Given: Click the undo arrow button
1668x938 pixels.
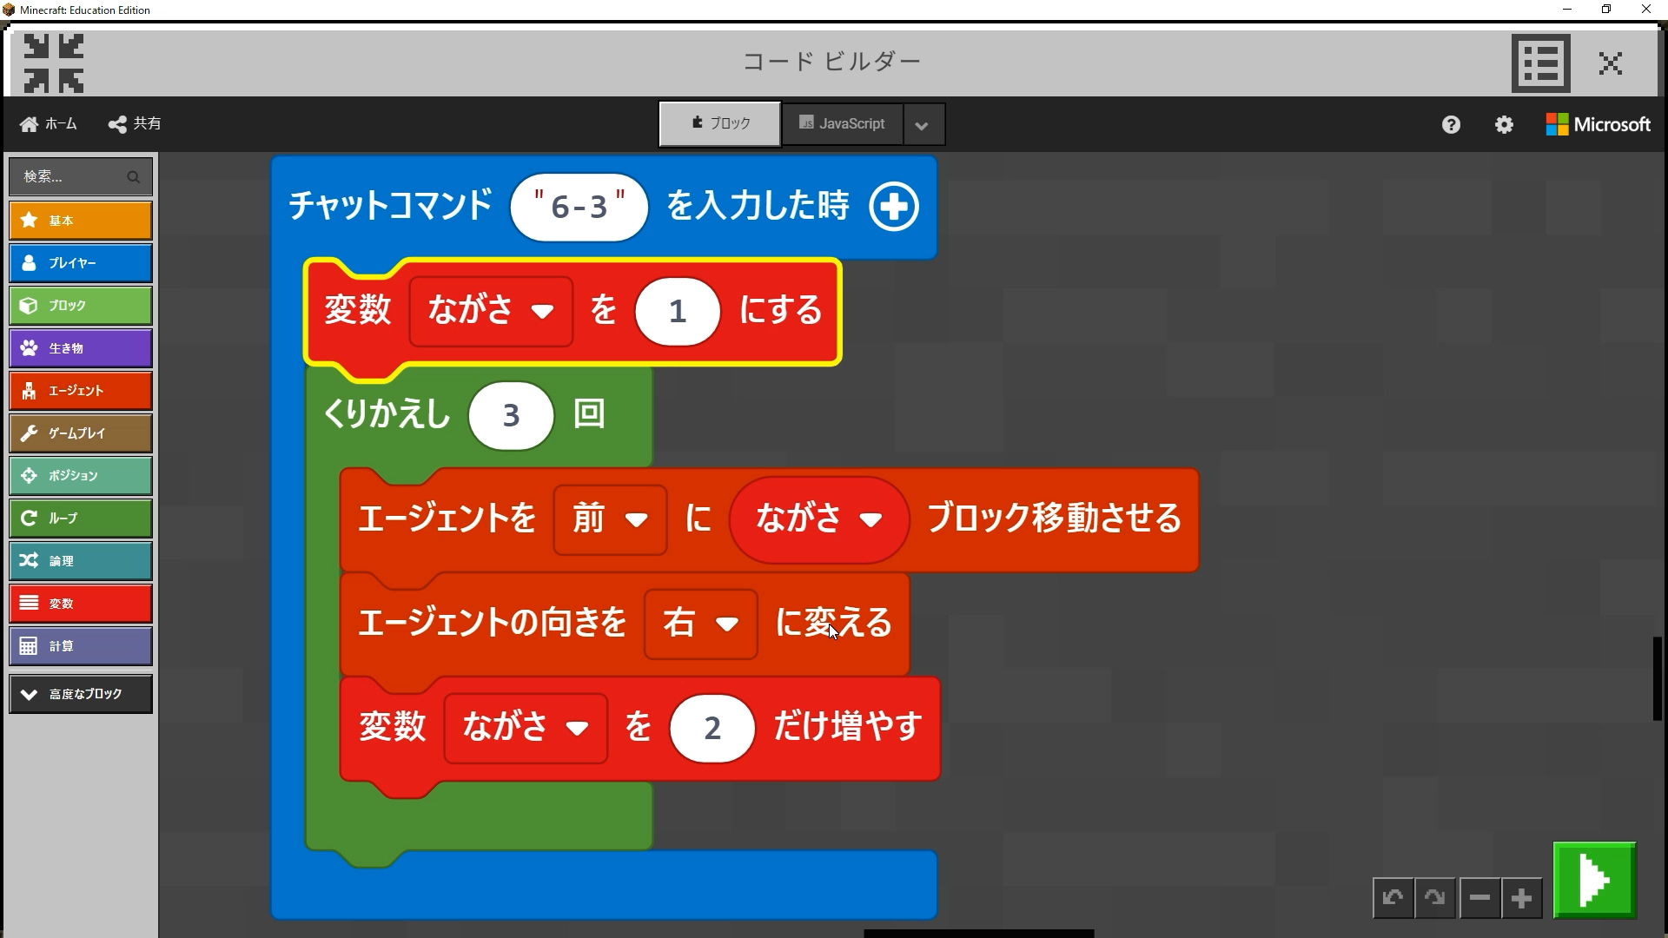Looking at the screenshot, I should (x=1393, y=897).
